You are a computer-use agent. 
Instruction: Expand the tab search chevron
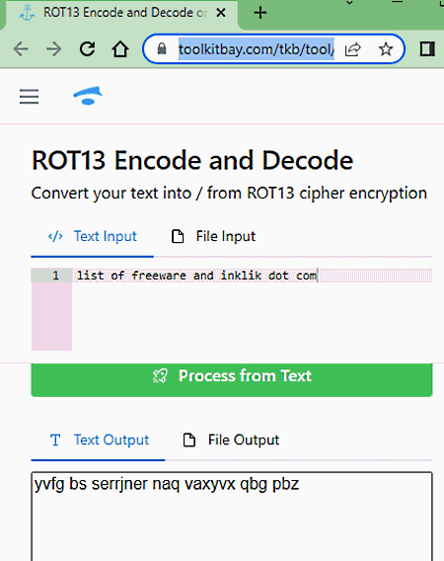pyautogui.click(x=349, y=3)
